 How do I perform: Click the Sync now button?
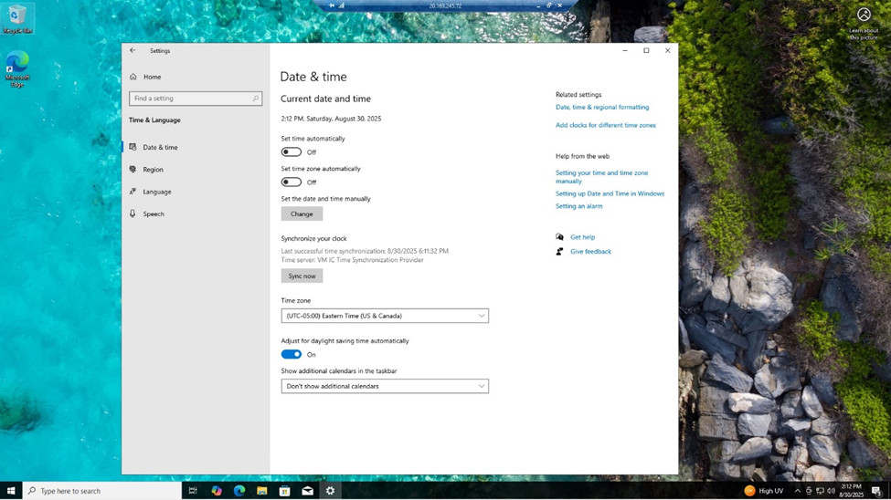pos(302,276)
